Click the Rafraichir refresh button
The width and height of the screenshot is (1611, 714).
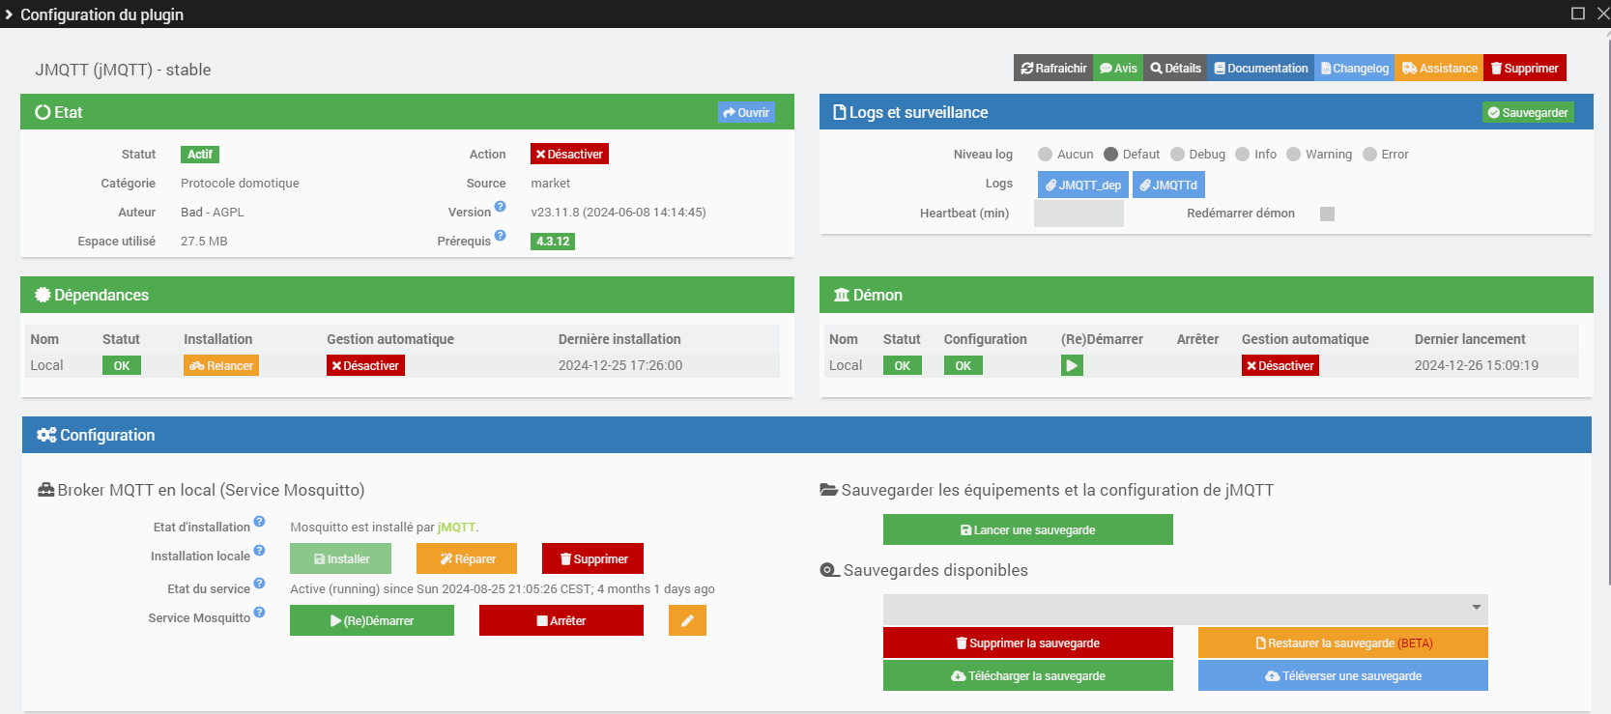click(1053, 68)
